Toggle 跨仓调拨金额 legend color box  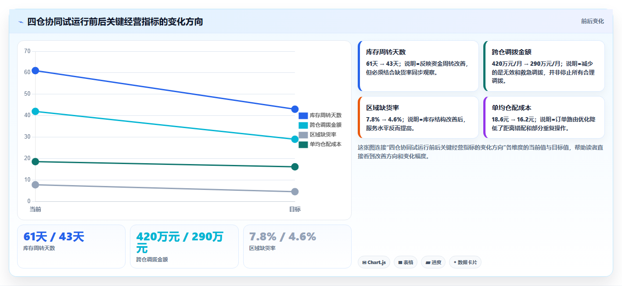pyautogui.click(x=303, y=125)
